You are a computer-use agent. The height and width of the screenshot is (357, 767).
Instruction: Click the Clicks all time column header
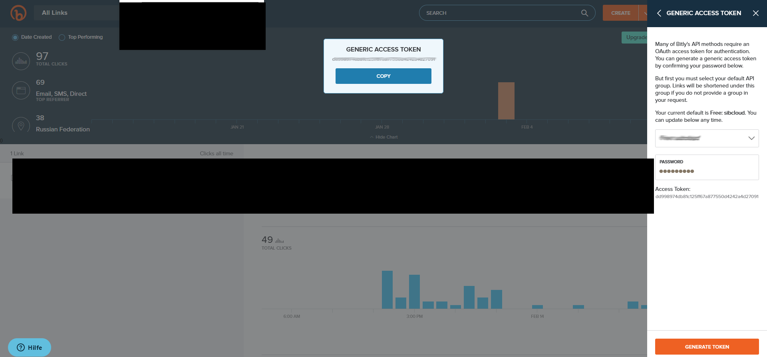(217, 153)
